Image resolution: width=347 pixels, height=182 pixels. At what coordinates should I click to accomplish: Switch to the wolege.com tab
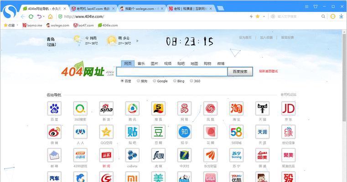tap(142, 9)
